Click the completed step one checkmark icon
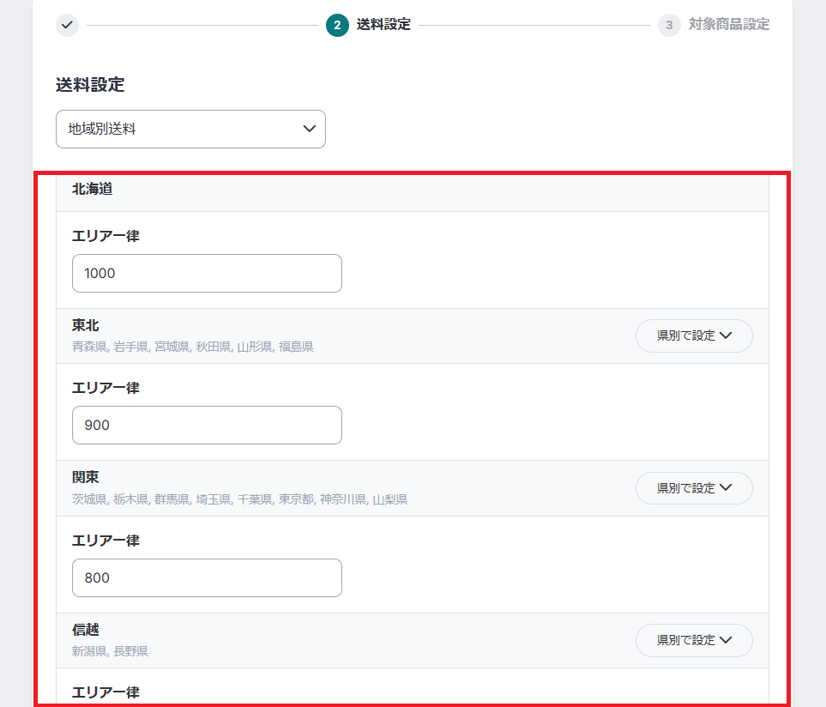 point(67,25)
